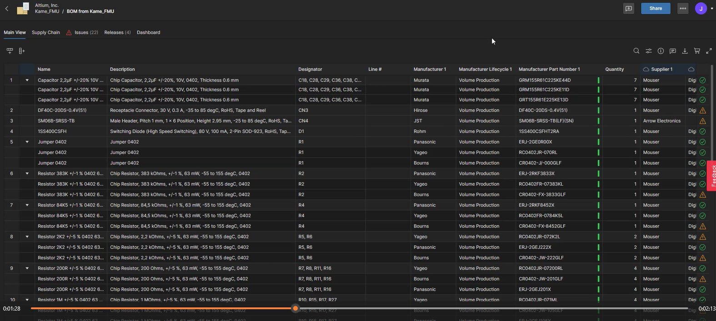Click the red Feedback side tab
Screen dimensions: 716x321
tap(712, 176)
